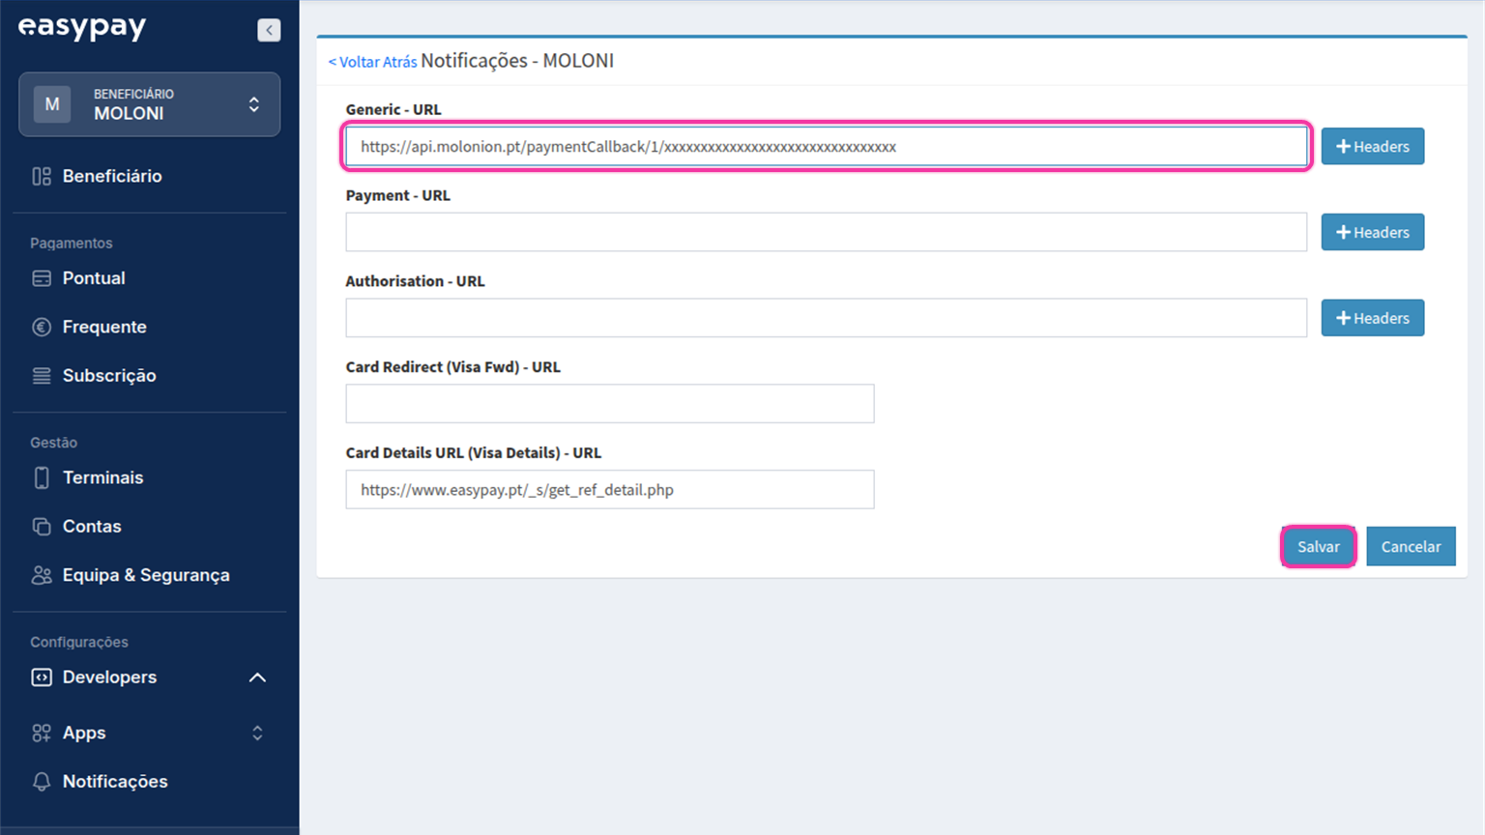Open the Terminais section

(x=102, y=477)
